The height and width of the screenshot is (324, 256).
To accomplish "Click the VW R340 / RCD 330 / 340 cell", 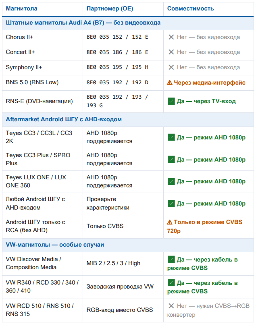I will pyautogui.click(x=42, y=287).
